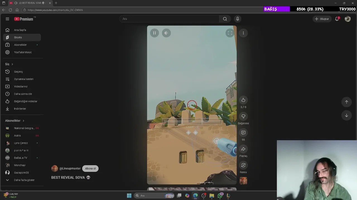Image resolution: width=357 pixels, height=200 pixels.
Task: Open the comments with 66 replies
Action: [243, 133]
